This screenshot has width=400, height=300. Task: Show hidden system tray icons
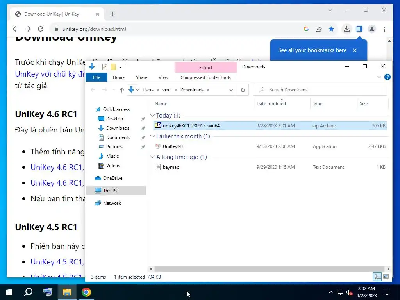click(330, 292)
